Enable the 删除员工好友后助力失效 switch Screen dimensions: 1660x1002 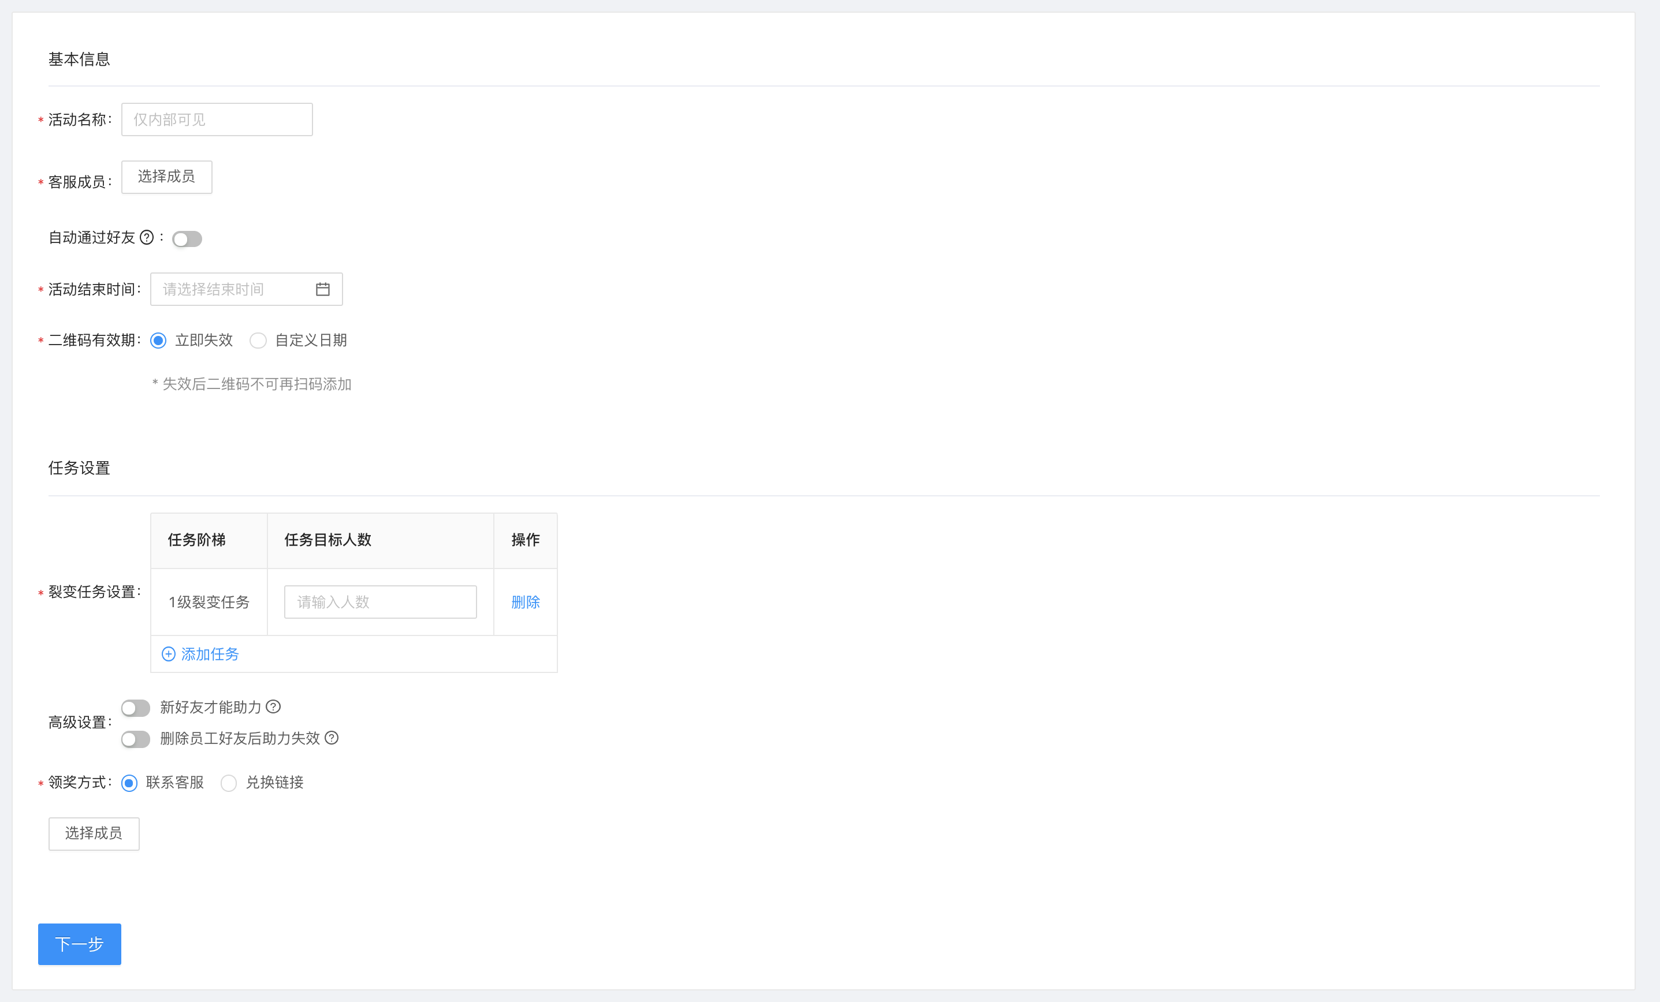[x=135, y=739]
